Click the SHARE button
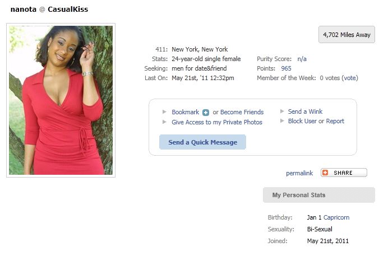This screenshot has height=256, width=379. pos(344,173)
